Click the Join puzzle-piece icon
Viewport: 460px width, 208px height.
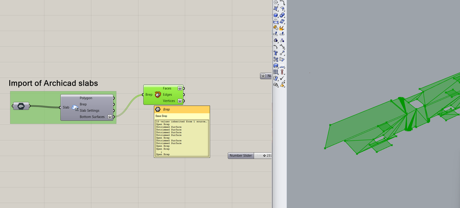click(275, 28)
